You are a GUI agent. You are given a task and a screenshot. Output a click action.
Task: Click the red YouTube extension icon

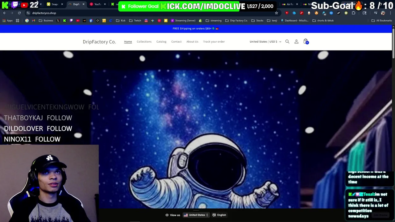[287, 13]
